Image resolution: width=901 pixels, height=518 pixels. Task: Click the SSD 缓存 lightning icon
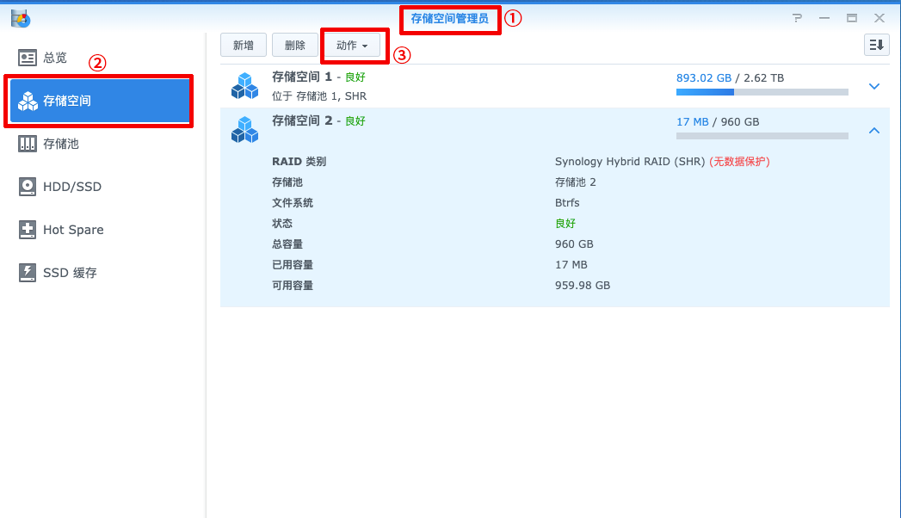point(28,273)
